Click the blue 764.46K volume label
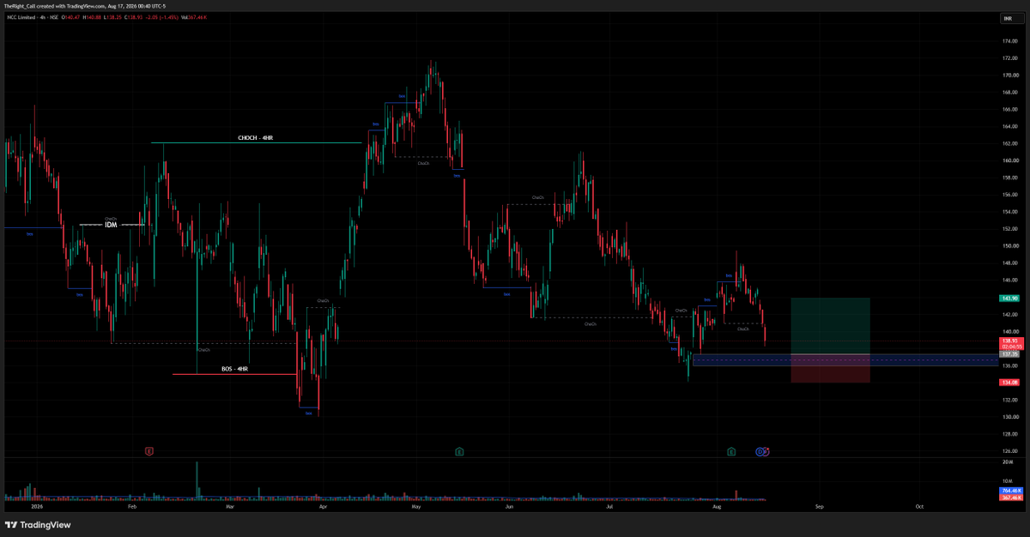Image resolution: width=1030 pixels, height=537 pixels. click(x=1009, y=490)
